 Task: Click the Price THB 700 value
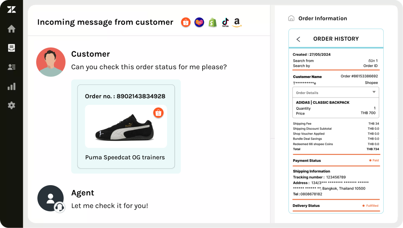(368, 113)
